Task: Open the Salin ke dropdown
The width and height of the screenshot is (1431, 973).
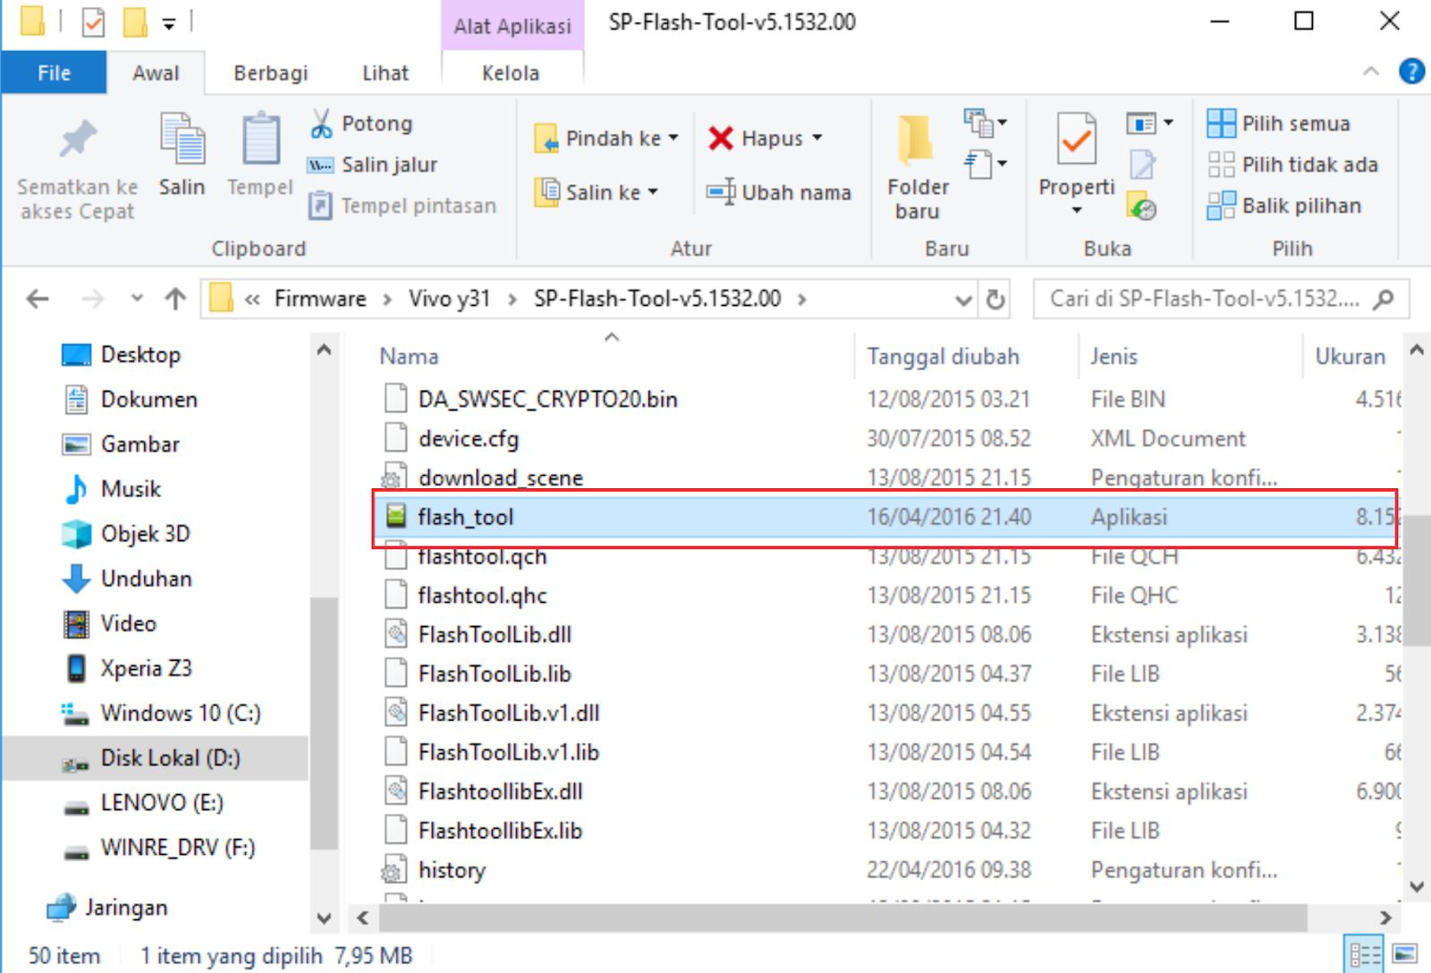Action: pos(653,192)
